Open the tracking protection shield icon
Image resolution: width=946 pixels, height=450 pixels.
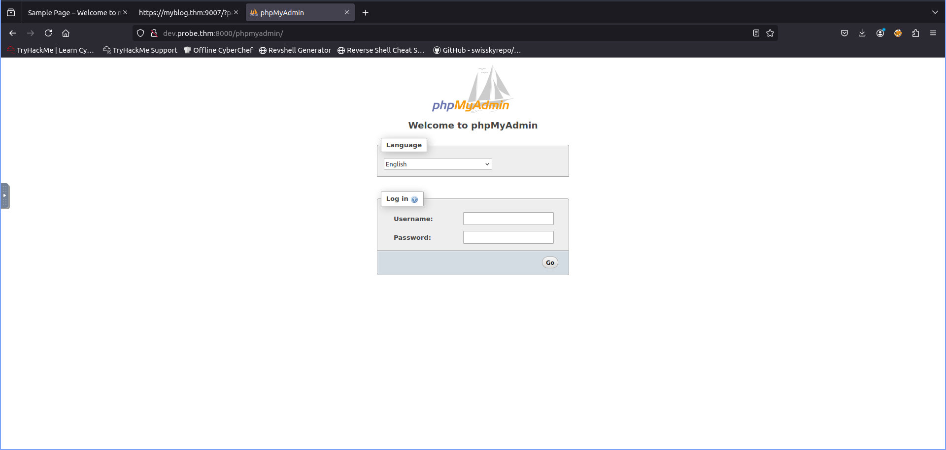click(140, 33)
